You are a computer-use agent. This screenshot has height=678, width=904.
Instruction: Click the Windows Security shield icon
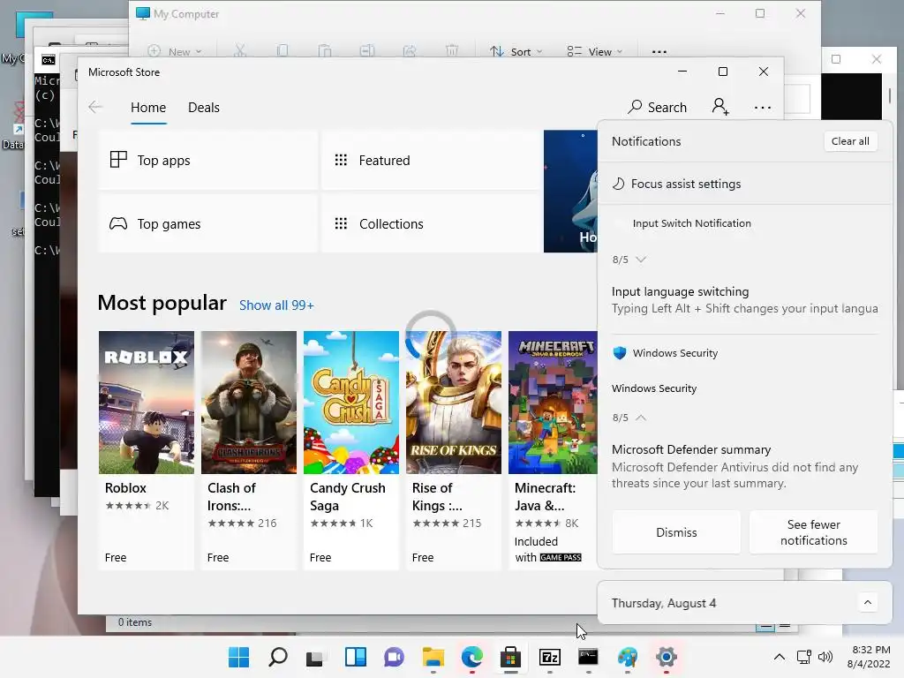tap(620, 353)
